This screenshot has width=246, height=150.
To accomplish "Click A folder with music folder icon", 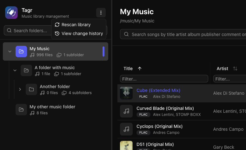I will (26, 70).
